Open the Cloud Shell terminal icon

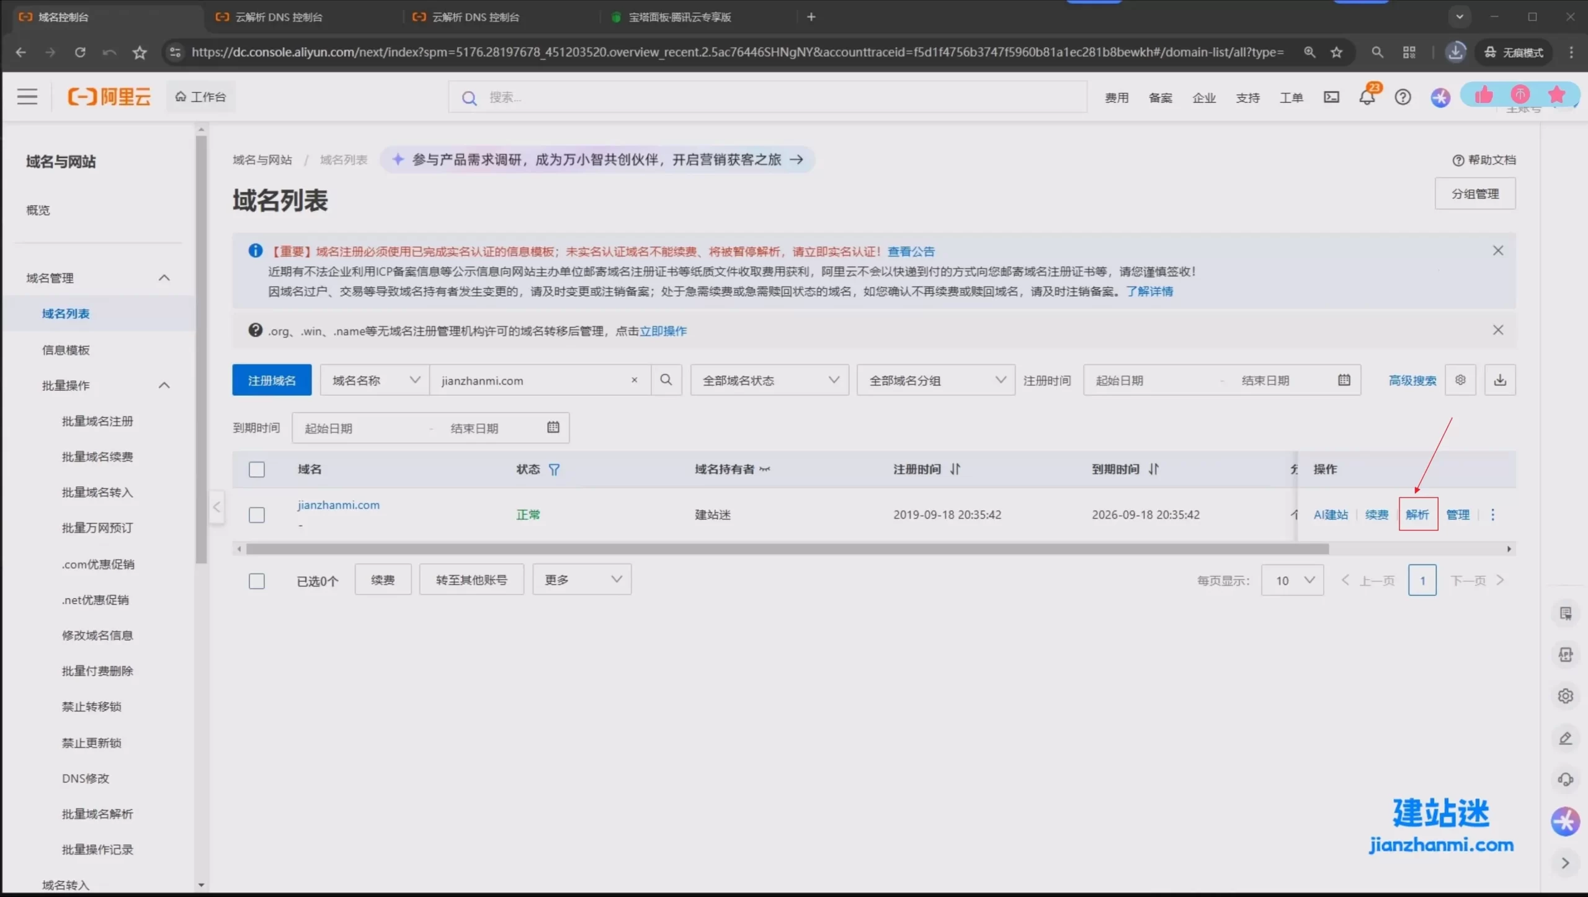[x=1331, y=97]
